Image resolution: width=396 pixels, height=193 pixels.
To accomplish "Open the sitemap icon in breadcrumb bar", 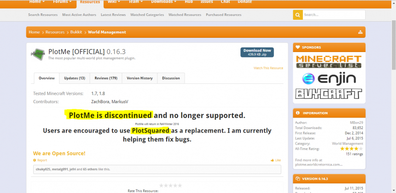I will 360,32.
